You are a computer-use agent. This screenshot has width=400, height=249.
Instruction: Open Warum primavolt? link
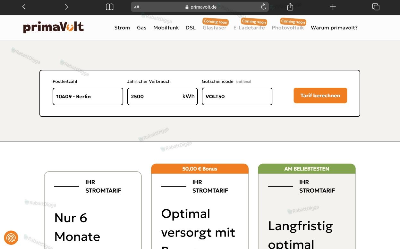click(334, 28)
